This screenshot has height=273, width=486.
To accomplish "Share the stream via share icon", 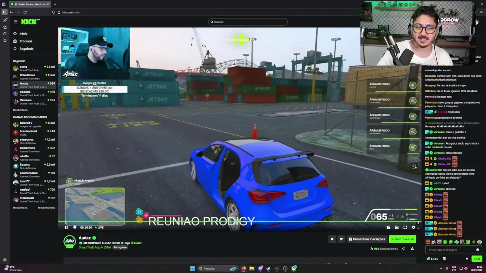I will 403,249.
